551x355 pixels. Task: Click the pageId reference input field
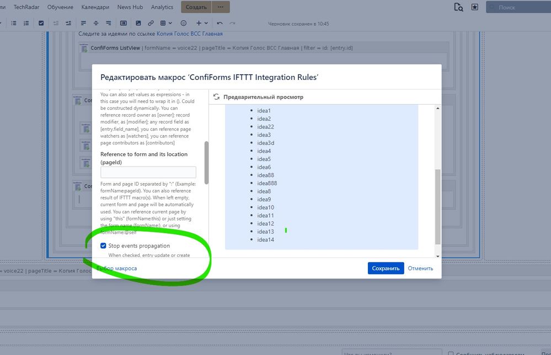point(149,172)
